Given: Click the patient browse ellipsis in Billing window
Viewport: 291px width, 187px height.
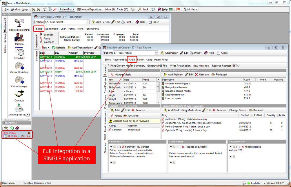Looking at the screenshot, I should click(88, 22).
